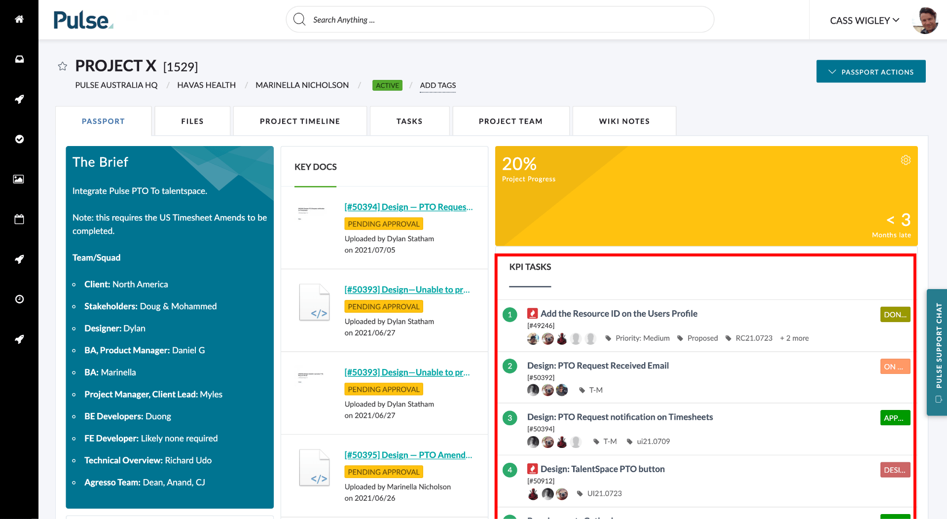
Task: Open Cass Wigley profile avatar
Action: (x=925, y=20)
